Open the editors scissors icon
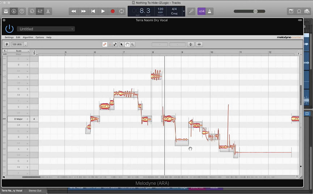The height and width of the screenshot is (194, 313). pyautogui.click(x=48, y=11)
